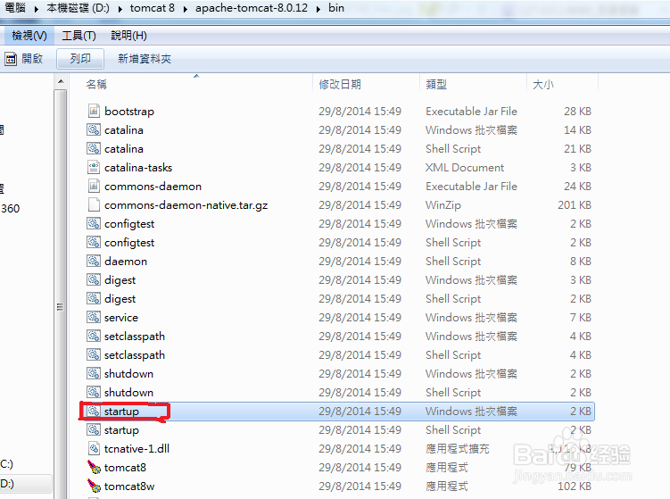
Task: Sort by the 名稱 name column header
Action: point(96,84)
